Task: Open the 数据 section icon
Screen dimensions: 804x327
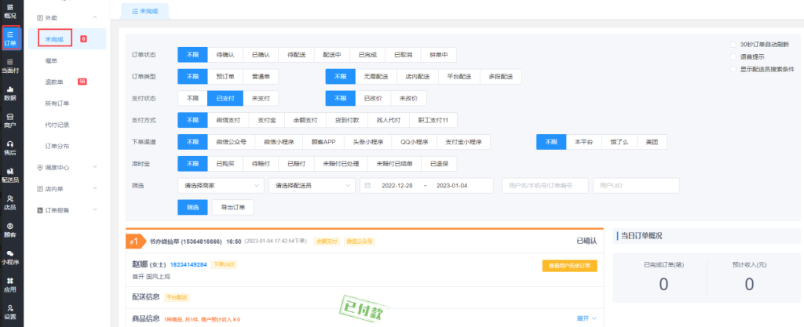Action: pos(10,94)
